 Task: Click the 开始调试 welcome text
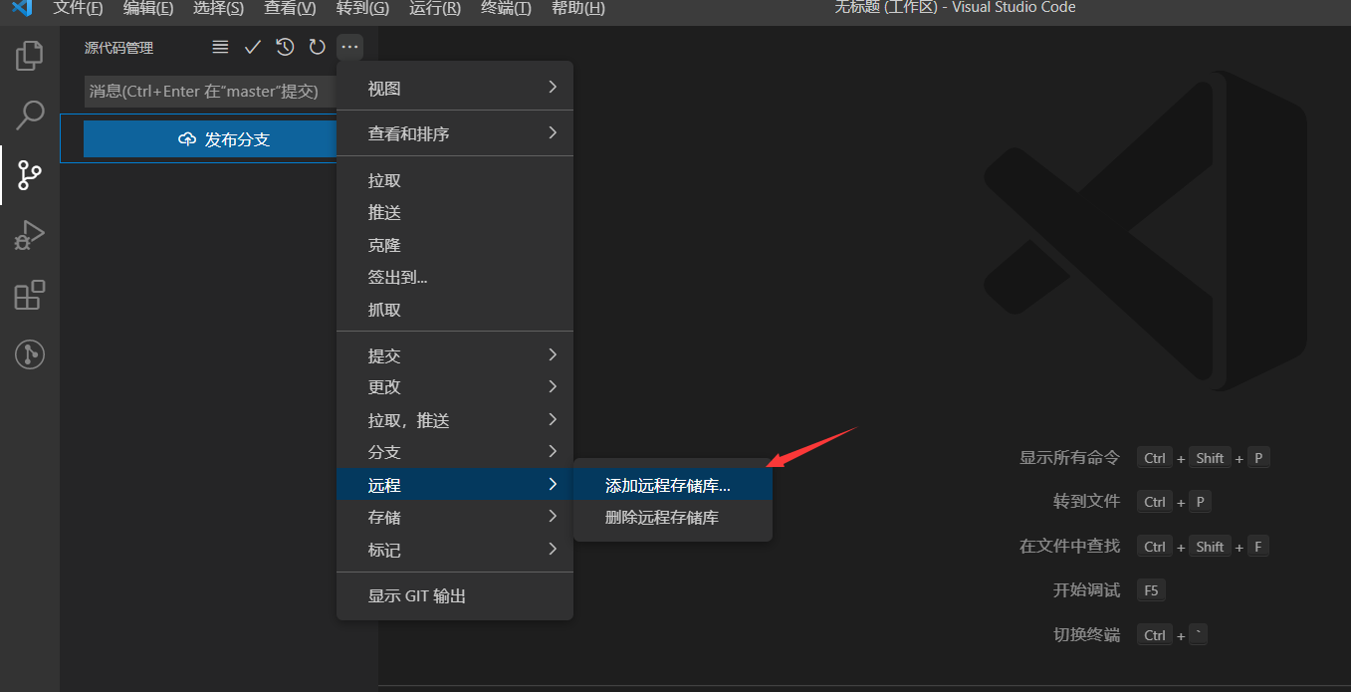[x=1086, y=590]
